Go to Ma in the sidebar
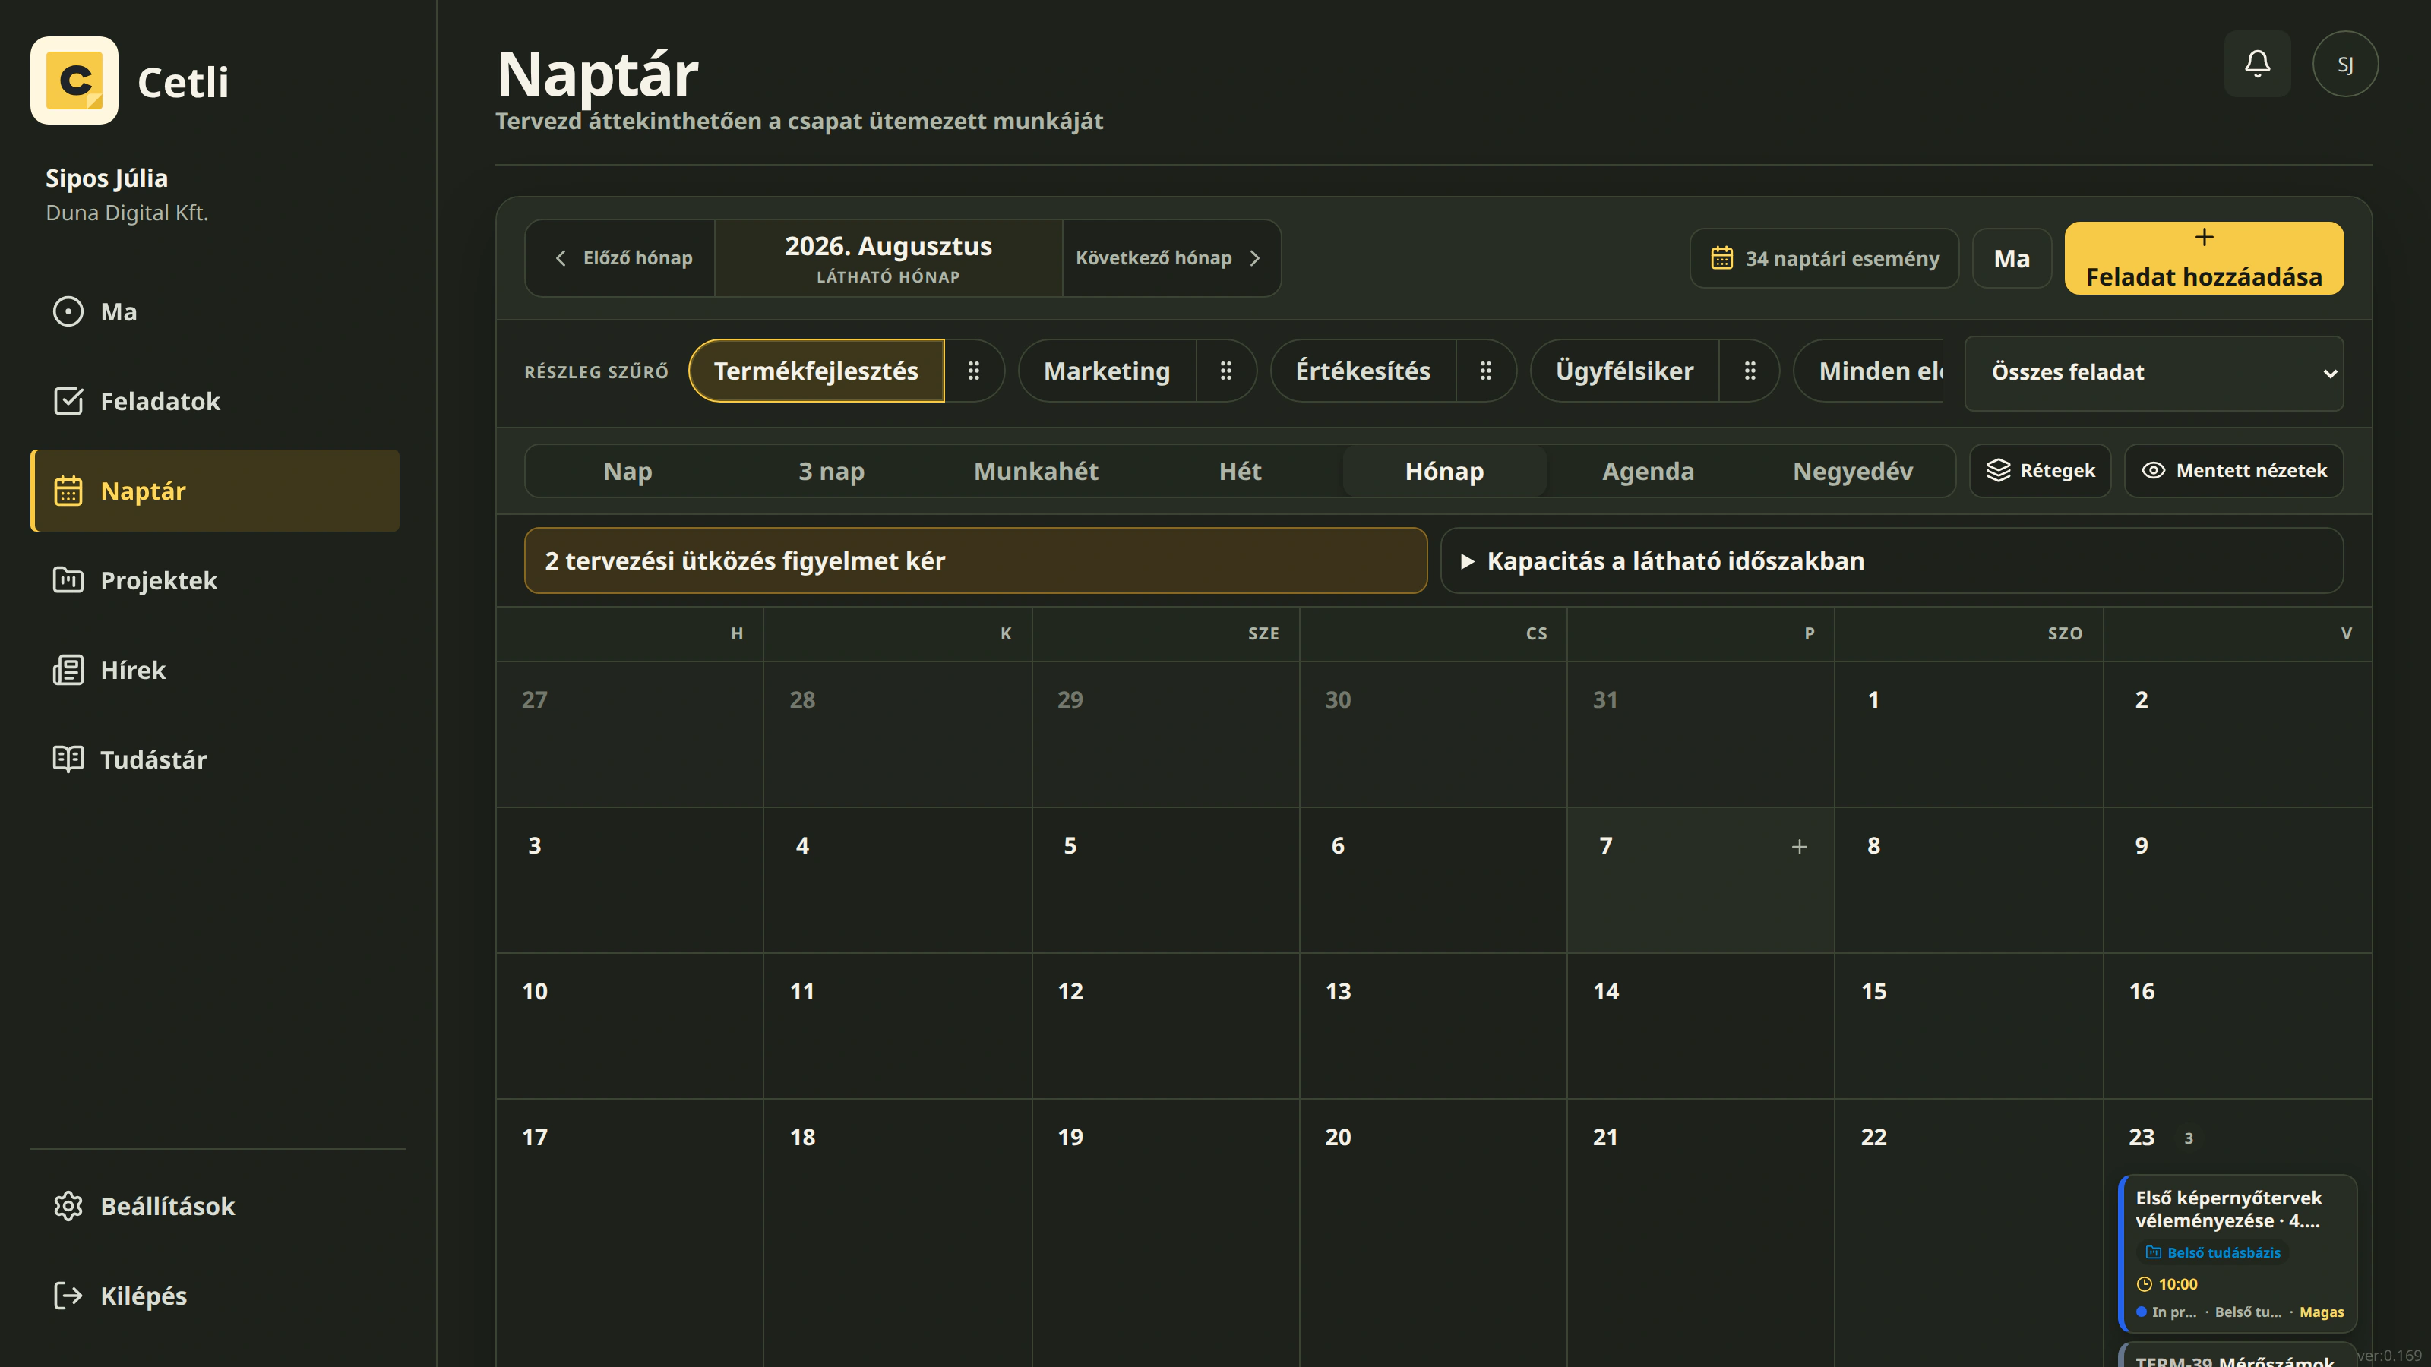 (x=215, y=311)
